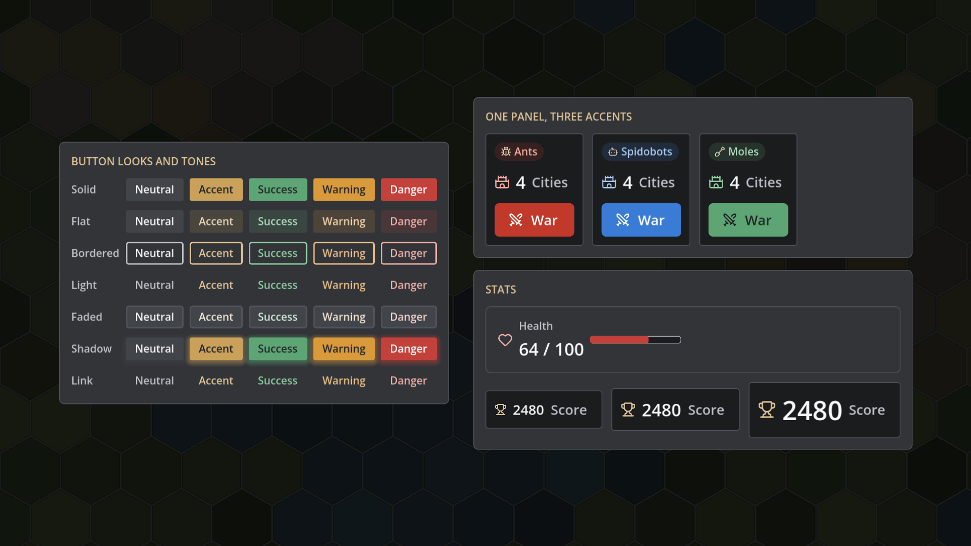Click the crossed swords icon on the red War button
This screenshot has height=546, width=971.
[x=516, y=220]
